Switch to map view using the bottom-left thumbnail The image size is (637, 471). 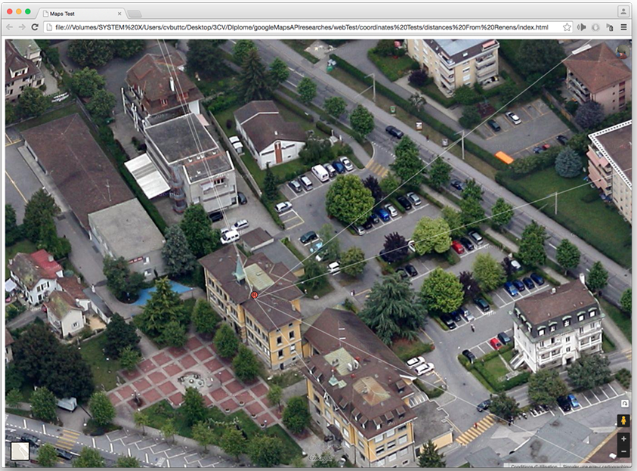[20, 451]
